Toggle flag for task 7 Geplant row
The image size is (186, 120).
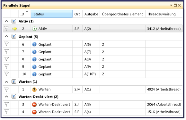[7, 51]
